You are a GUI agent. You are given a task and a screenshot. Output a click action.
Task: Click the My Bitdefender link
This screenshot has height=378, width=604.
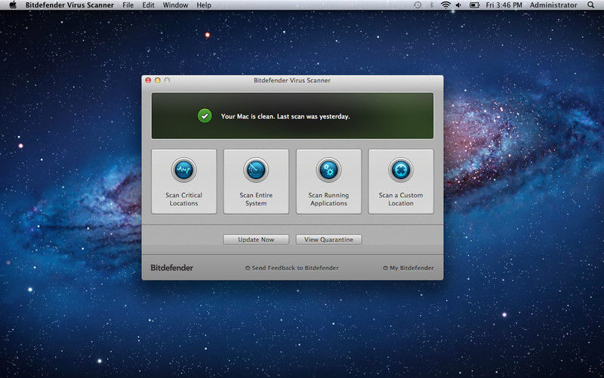point(411,268)
